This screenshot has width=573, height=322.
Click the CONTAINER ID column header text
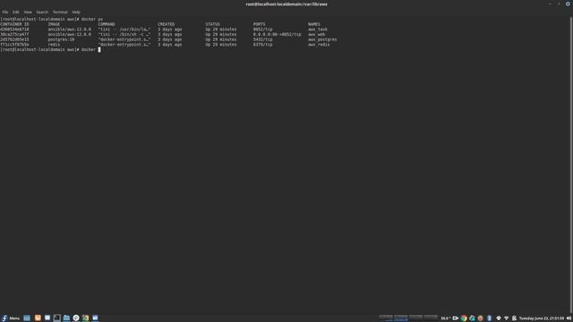[x=14, y=24]
